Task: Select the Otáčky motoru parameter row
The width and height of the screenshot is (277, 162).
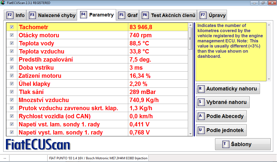Action: 73,35
